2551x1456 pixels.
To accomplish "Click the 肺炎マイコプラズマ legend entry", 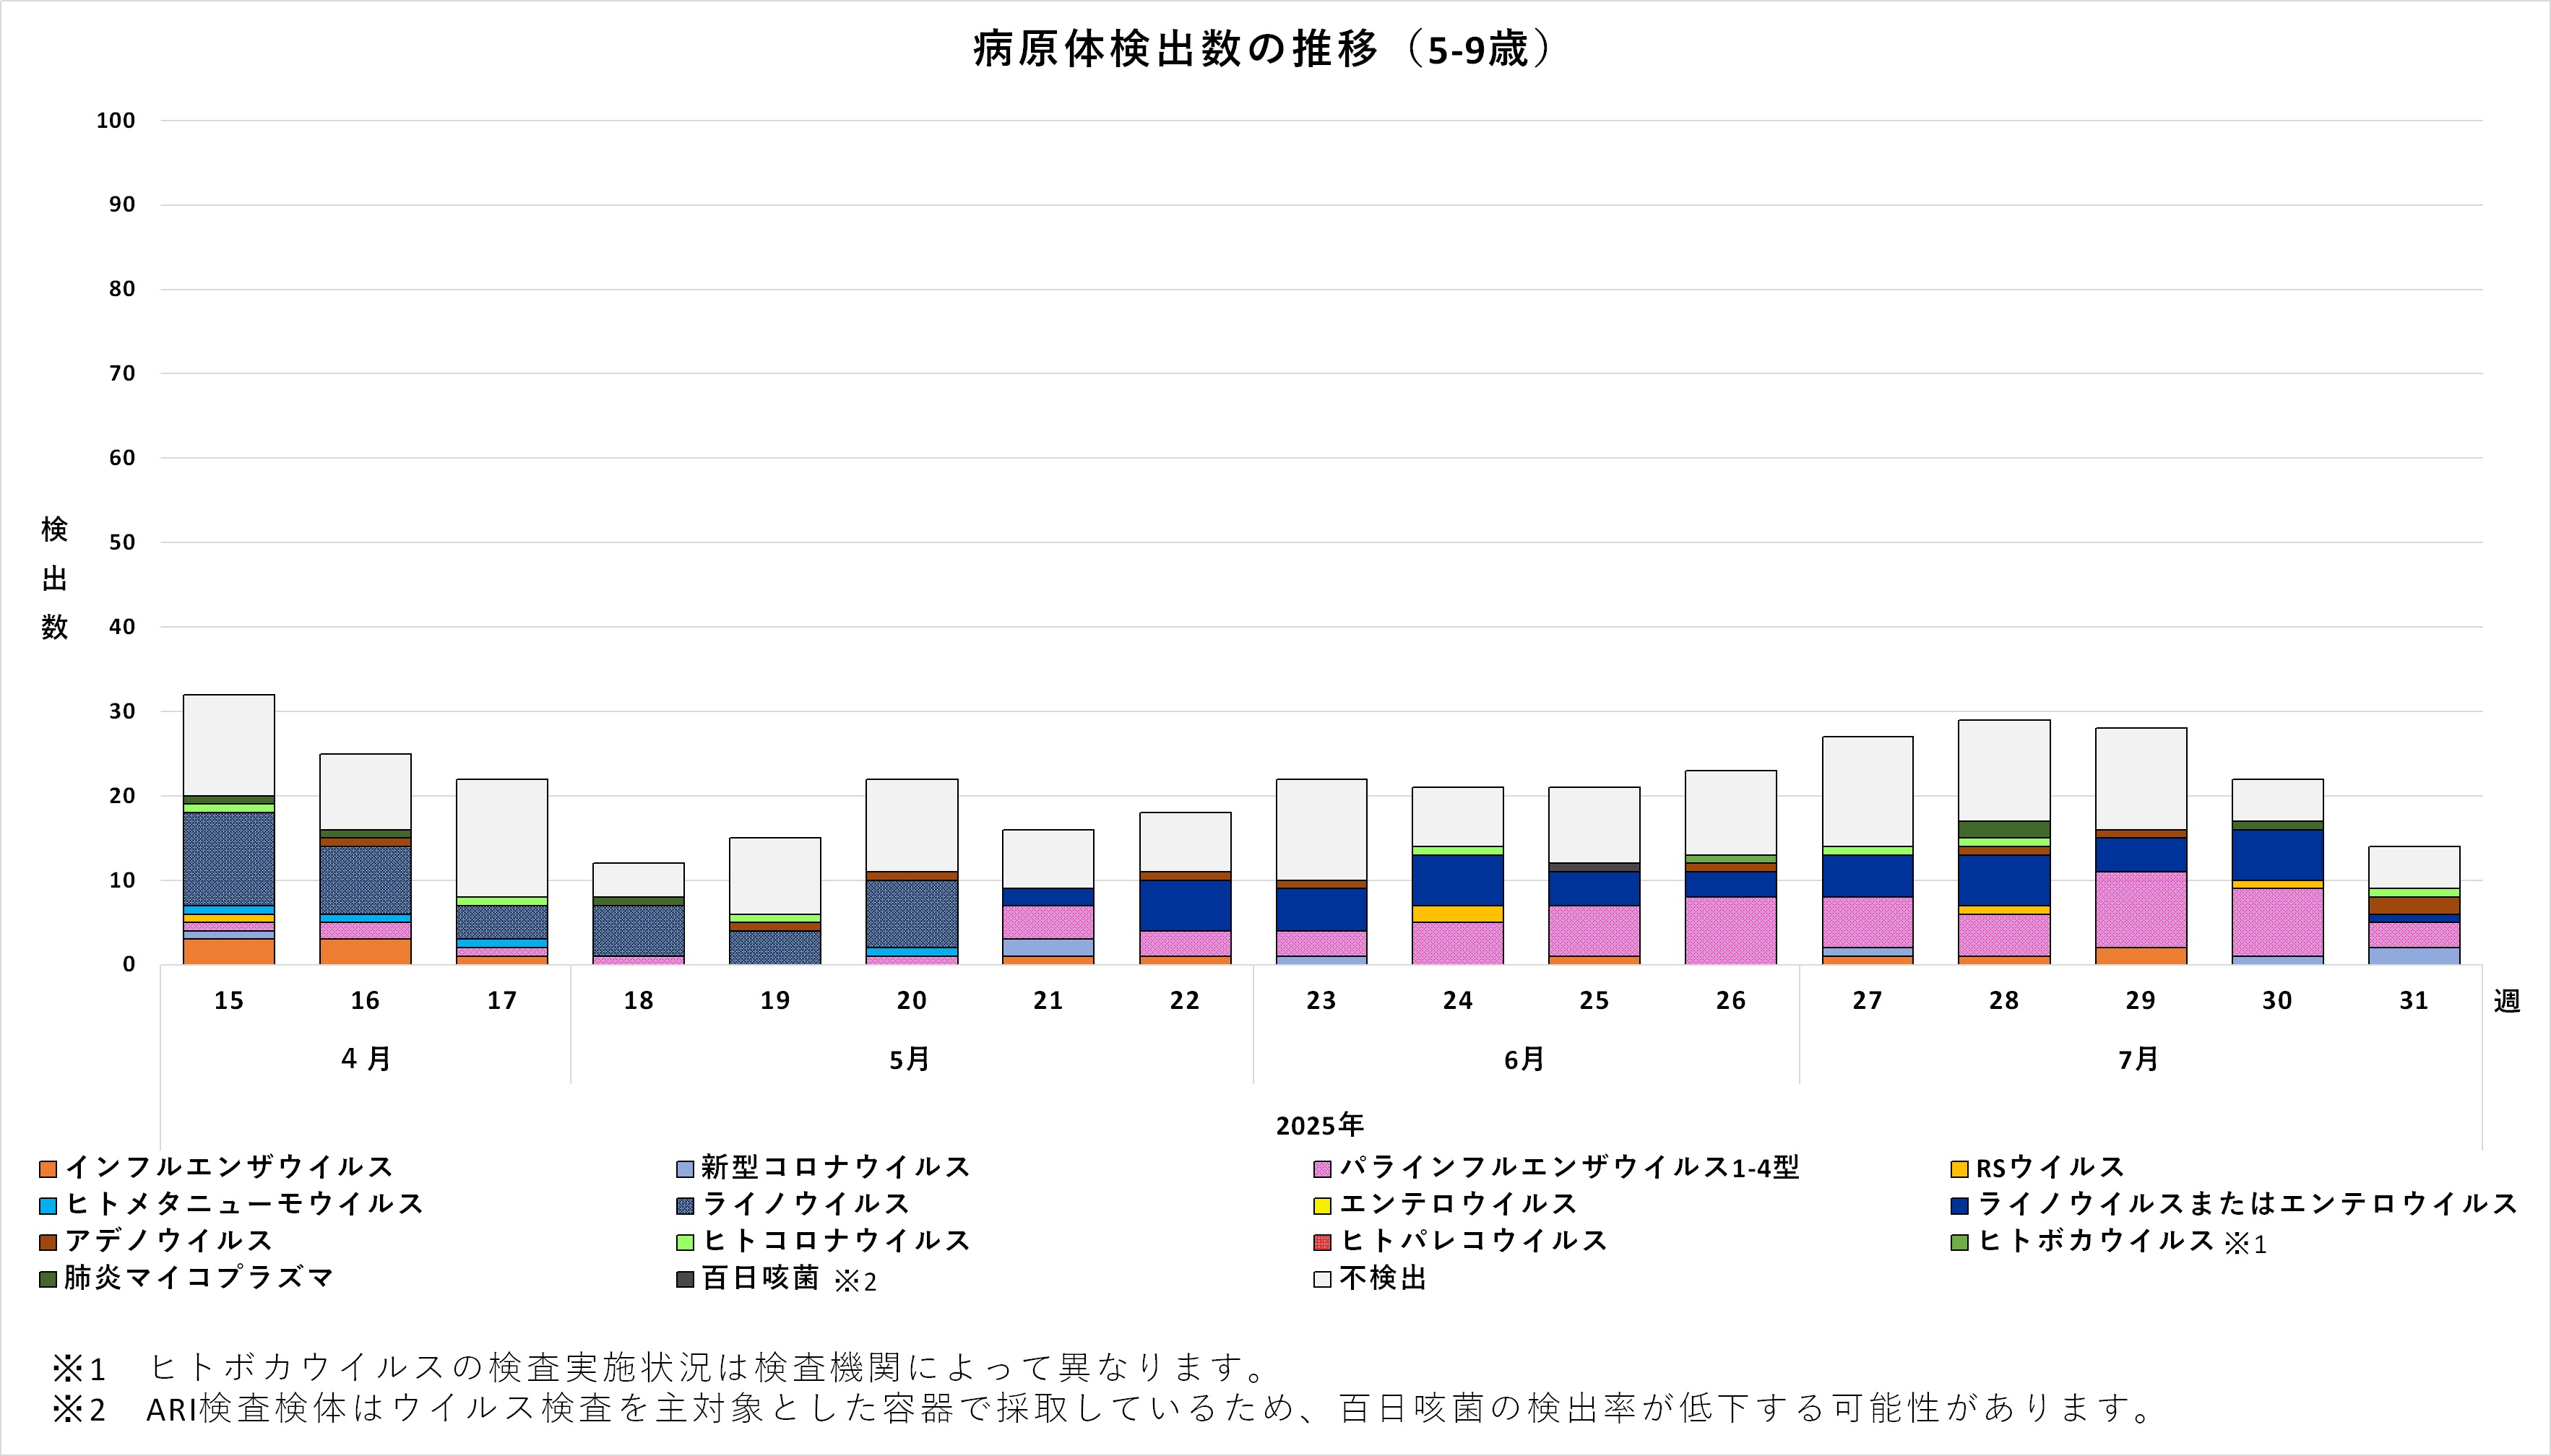I will (x=198, y=1278).
